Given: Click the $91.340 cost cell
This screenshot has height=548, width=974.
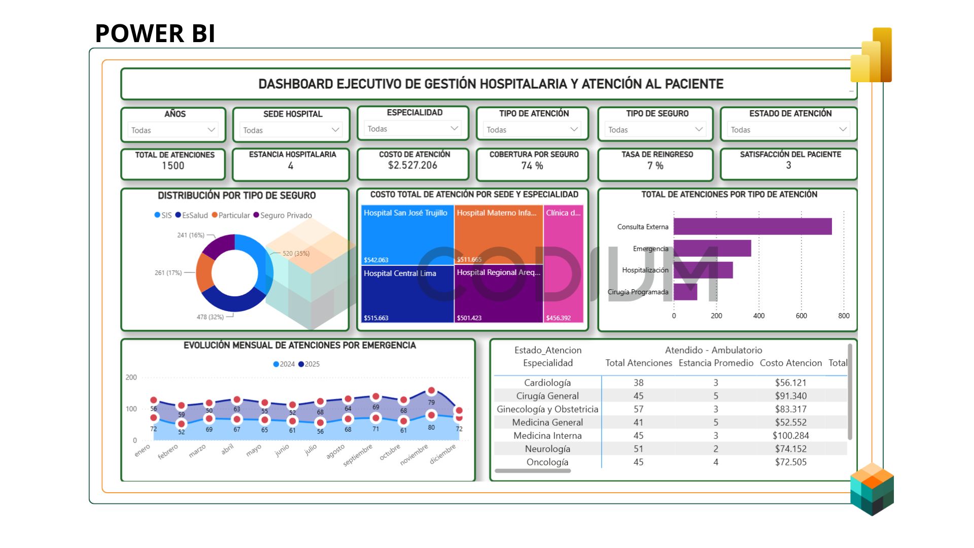Looking at the screenshot, I should tap(790, 396).
